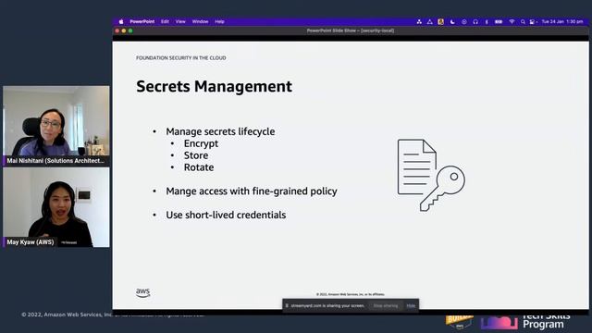Click the Wi-Fi status icon
This screenshot has height=333, width=592.
point(512,22)
